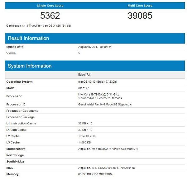Click the Multi-Core Score heading
This screenshot has height=181, width=187.
(x=140, y=6)
